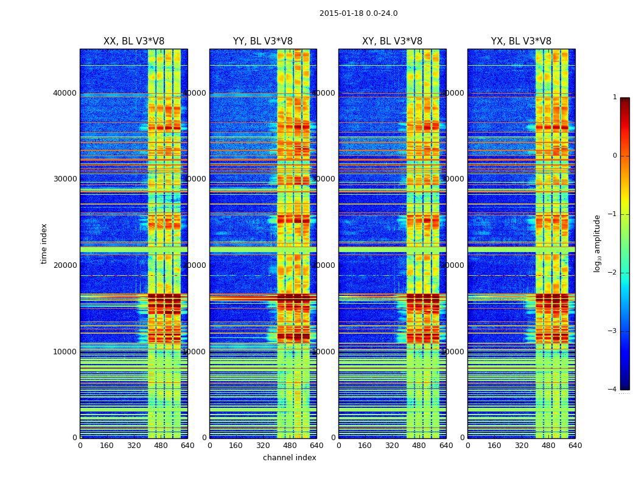Click the wide green band near time 22000 in XX plot

pyautogui.click(x=134, y=250)
